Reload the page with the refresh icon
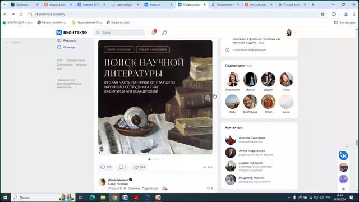This screenshot has width=359, height=202. coord(21,14)
